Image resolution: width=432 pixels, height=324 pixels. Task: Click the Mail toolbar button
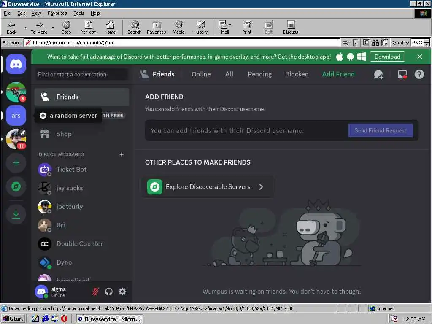(225, 27)
